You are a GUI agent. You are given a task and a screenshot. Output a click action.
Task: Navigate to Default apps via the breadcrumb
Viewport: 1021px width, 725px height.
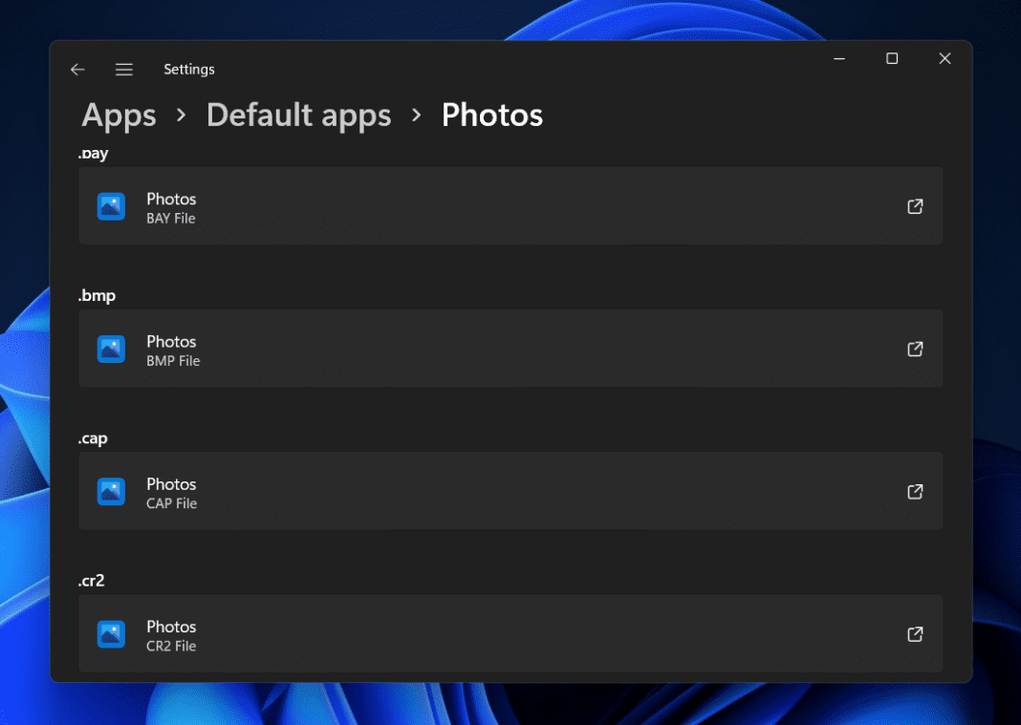tap(298, 115)
